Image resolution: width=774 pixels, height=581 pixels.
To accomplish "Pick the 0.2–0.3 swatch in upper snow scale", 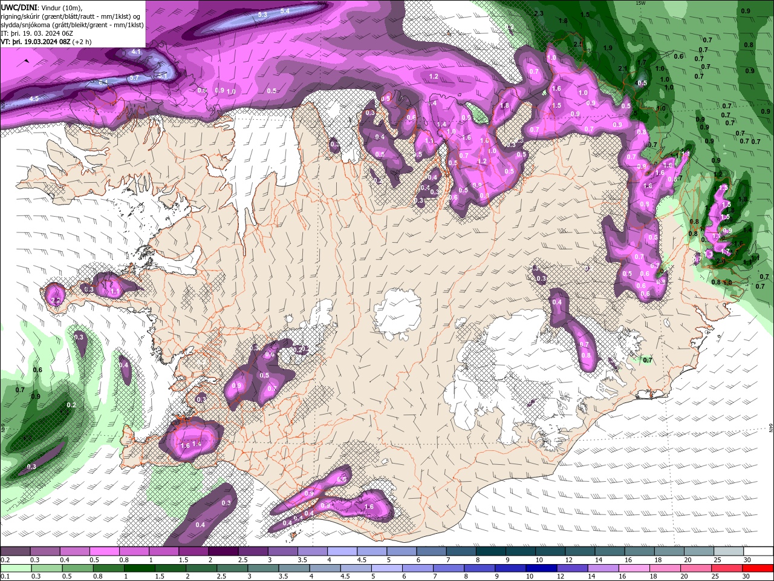I will (x=15, y=551).
